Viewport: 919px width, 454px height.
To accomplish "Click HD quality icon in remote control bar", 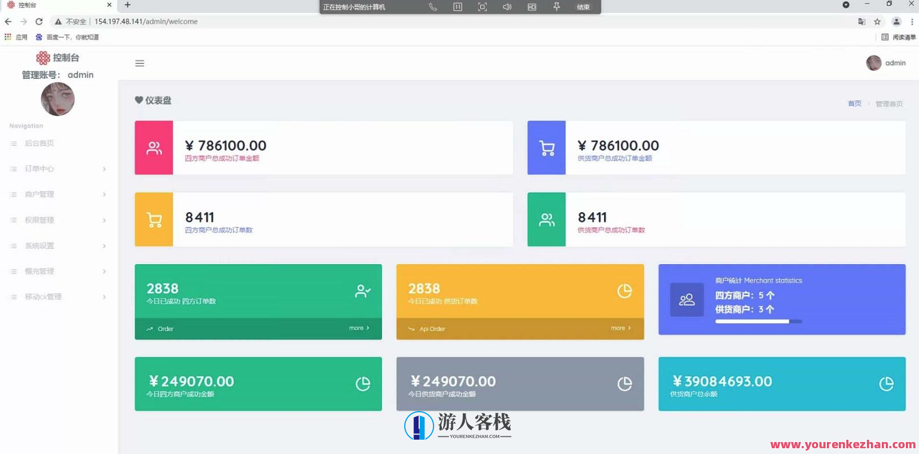I will 532,7.
